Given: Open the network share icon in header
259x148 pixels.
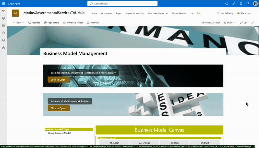Looking at the screenshot, I should pos(234,4).
